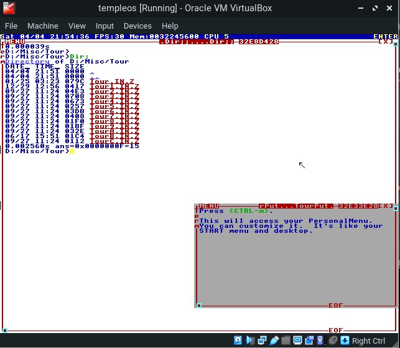400x348 pixels.
Task: Open the network adapters status icon
Action: 262,341
